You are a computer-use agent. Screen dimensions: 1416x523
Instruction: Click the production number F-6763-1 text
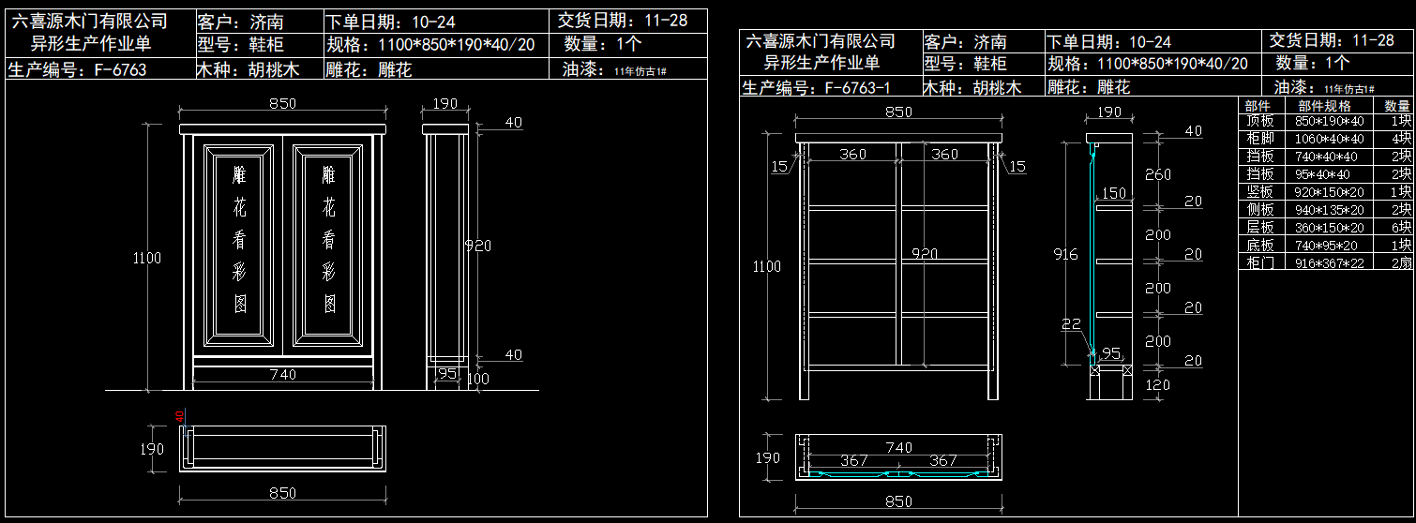815,87
